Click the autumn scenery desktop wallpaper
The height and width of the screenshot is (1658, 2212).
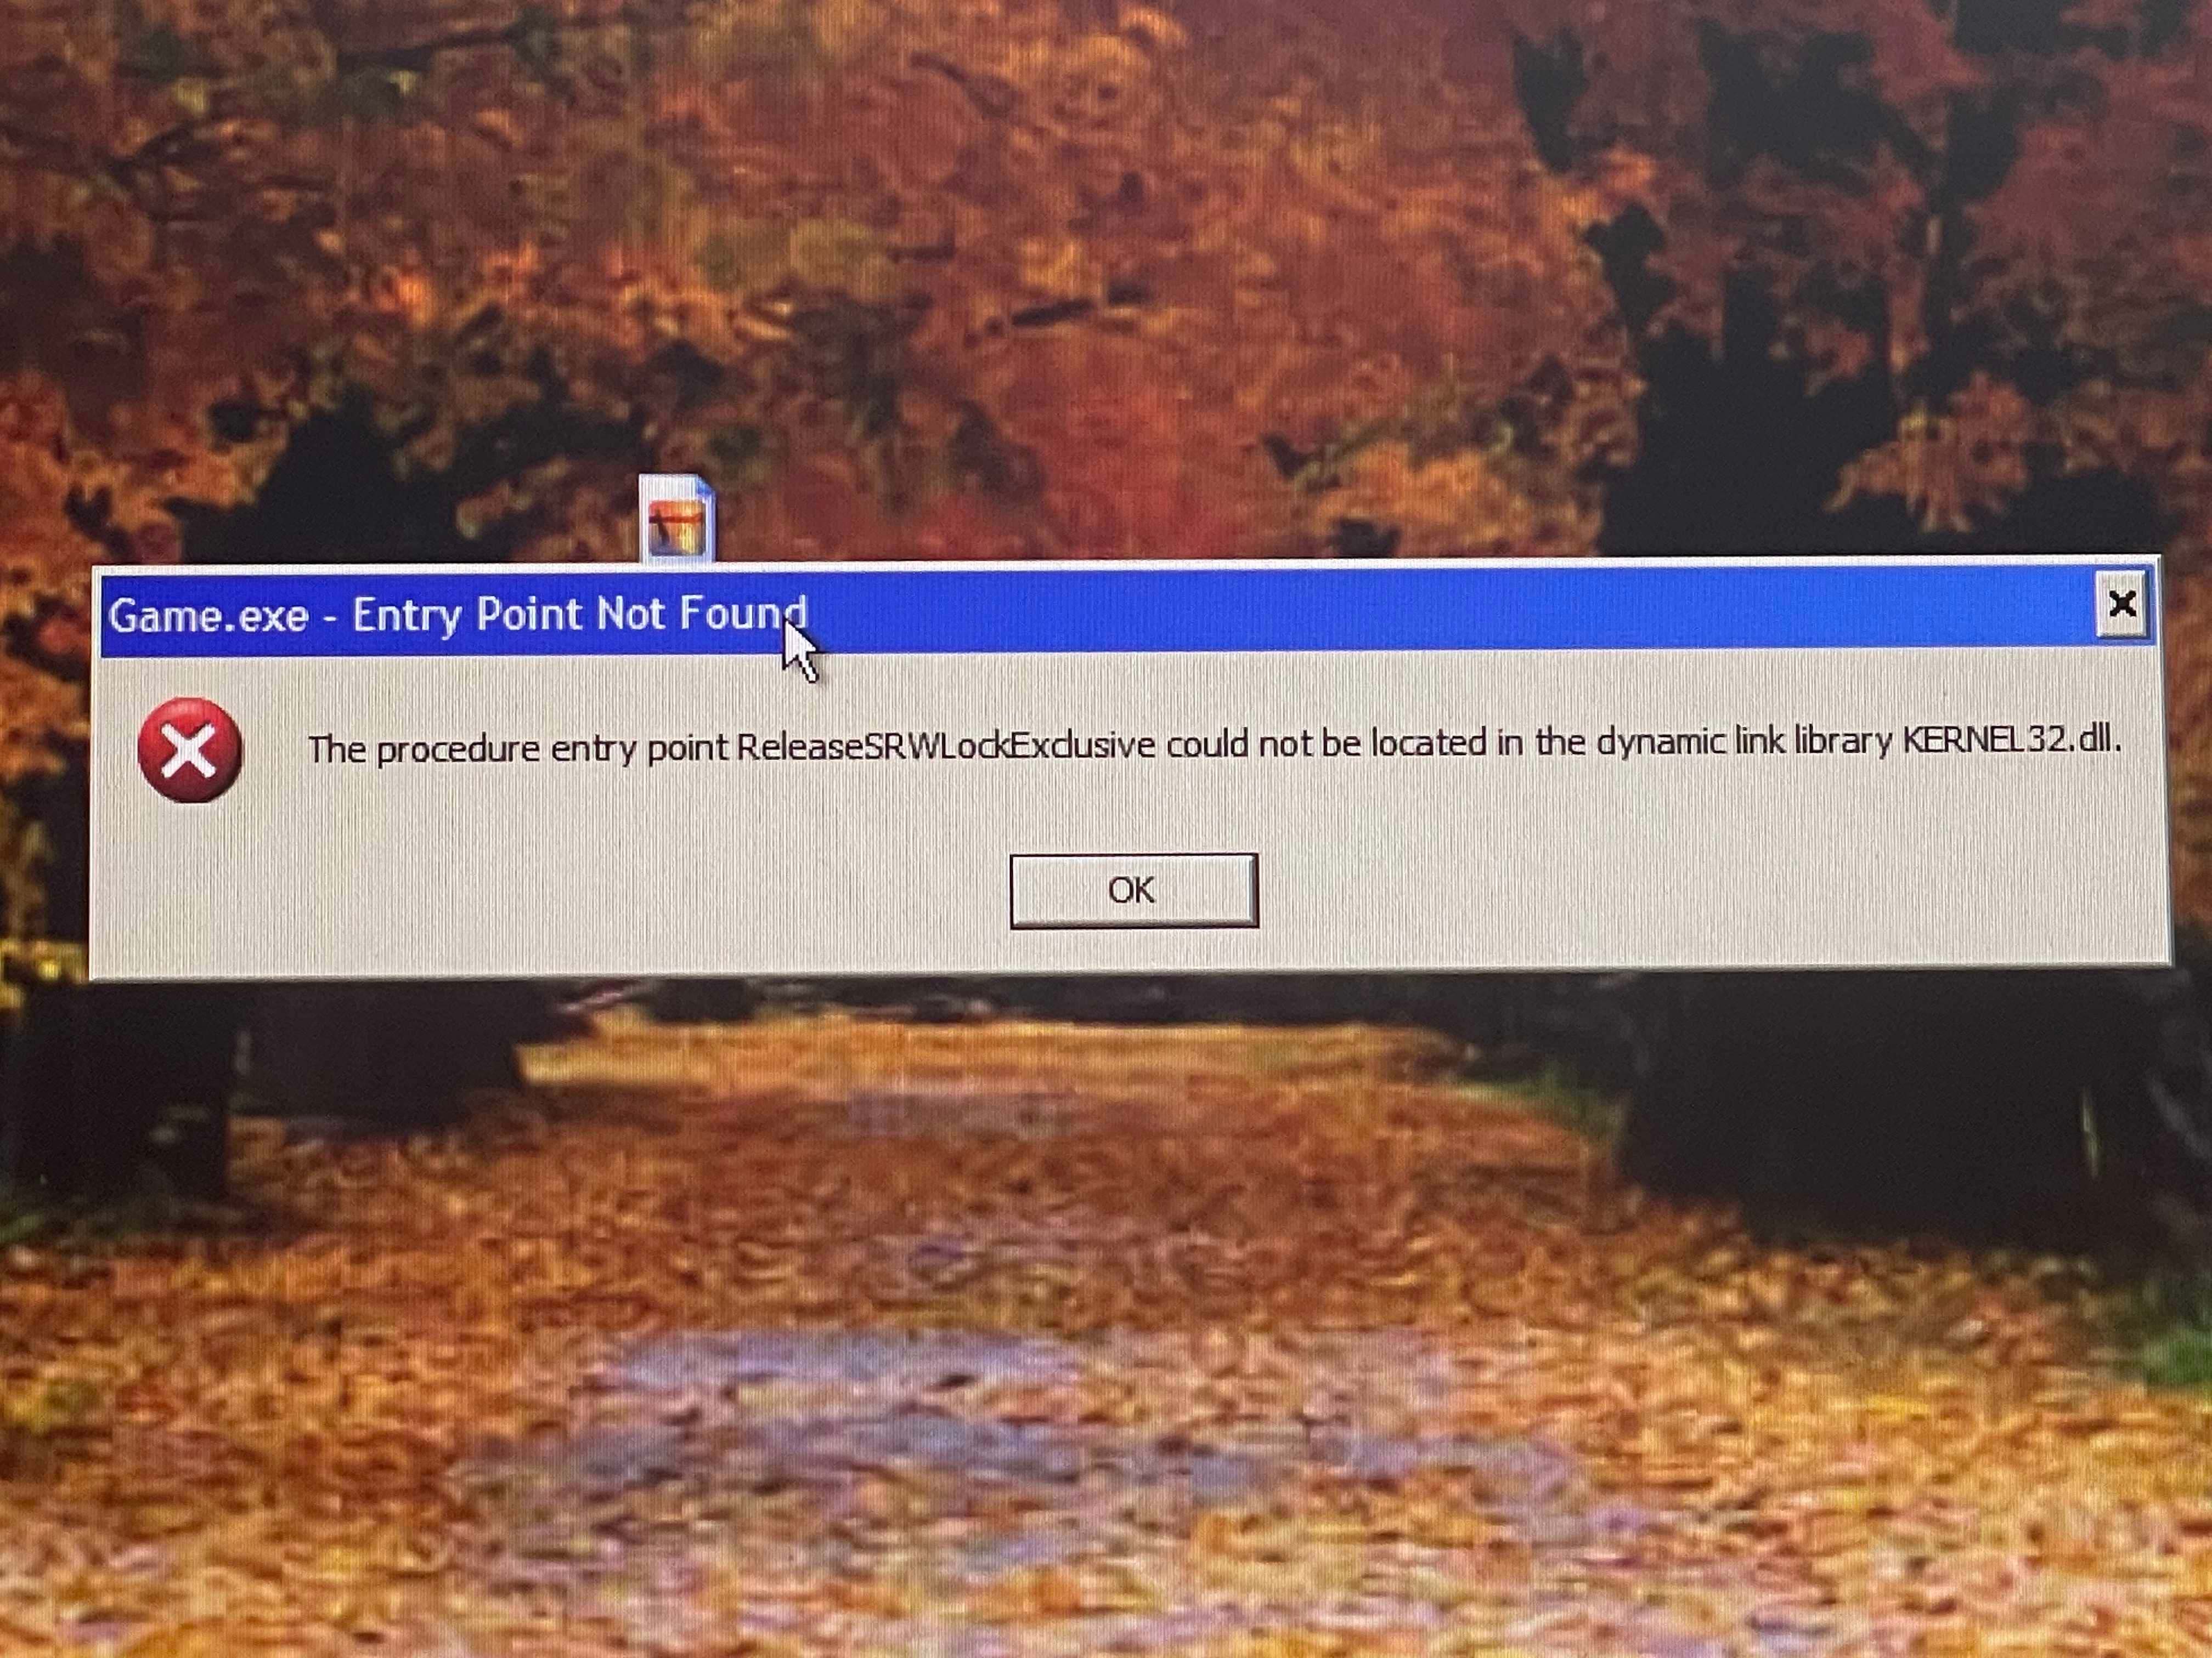tap(1106, 1306)
